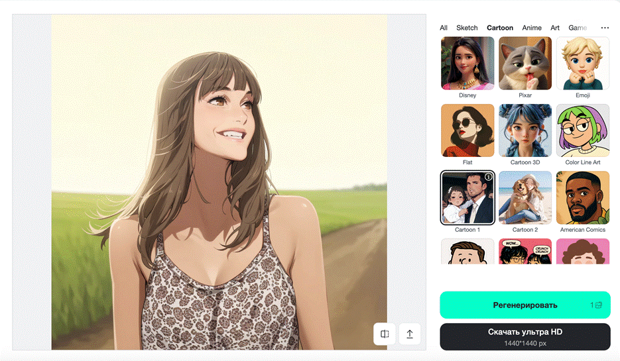This screenshot has height=361, width=620.
Task: Select the Cartoon 3D style
Action: pos(525,130)
